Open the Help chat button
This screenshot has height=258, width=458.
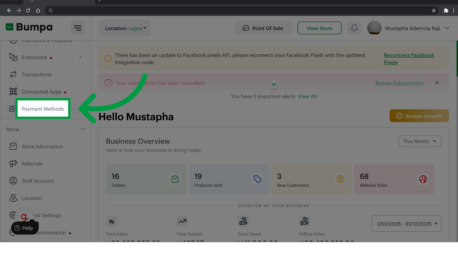click(25, 228)
